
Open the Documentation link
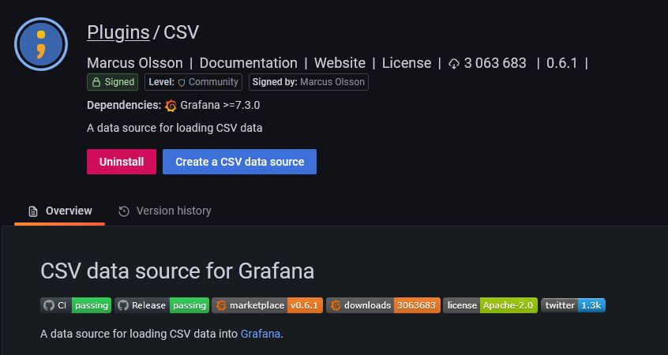coord(249,63)
